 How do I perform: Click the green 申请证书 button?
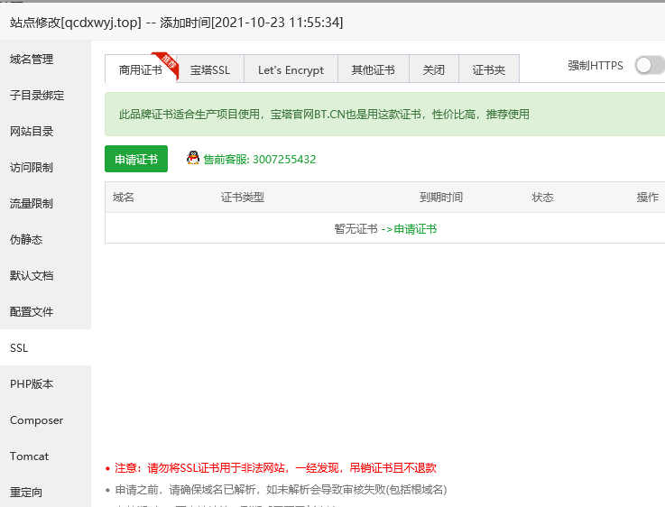[136, 159]
